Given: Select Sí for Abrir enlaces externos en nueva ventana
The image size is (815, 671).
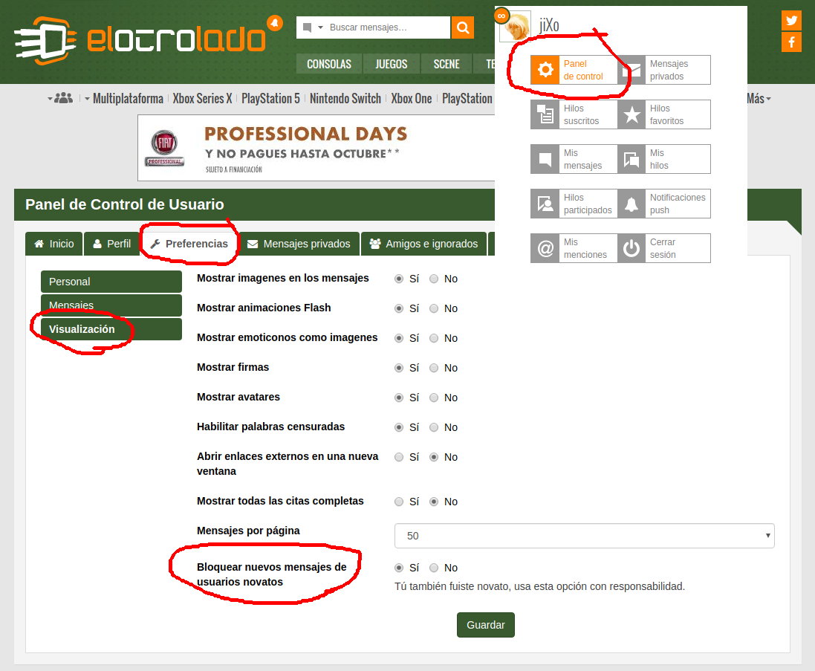Looking at the screenshot, I should point(399,458).
